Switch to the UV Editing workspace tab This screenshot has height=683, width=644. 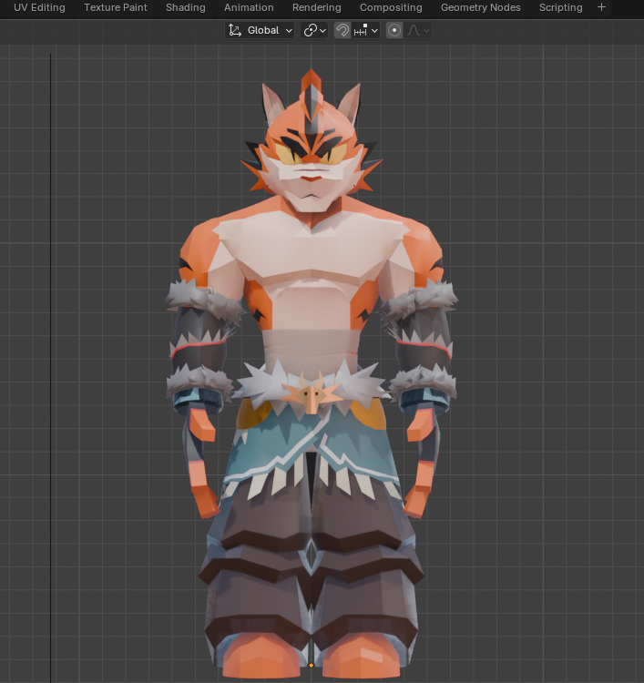tap(39, 7)
